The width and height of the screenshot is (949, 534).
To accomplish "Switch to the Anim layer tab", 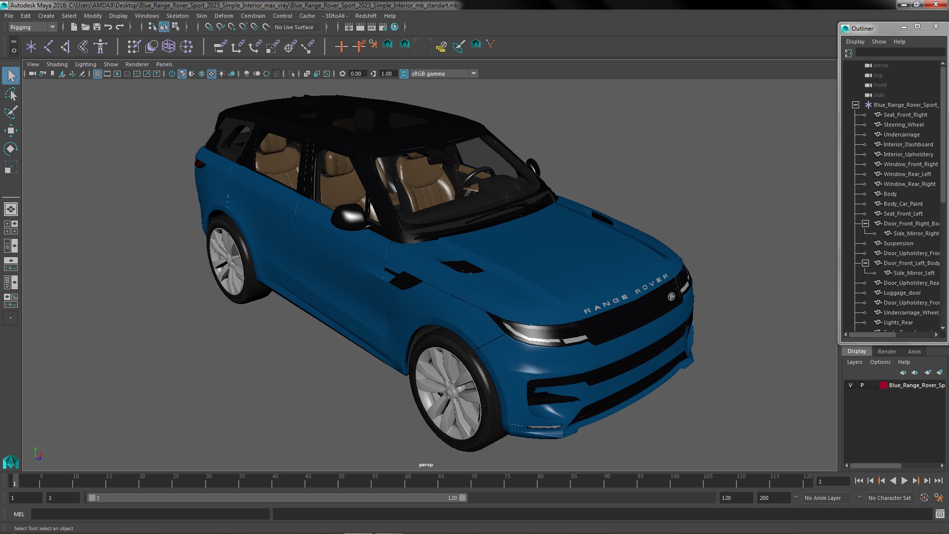I will (914, 352).
